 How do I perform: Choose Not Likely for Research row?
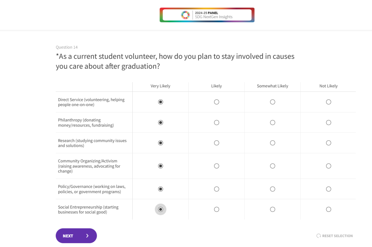click(x=328, y=143)
